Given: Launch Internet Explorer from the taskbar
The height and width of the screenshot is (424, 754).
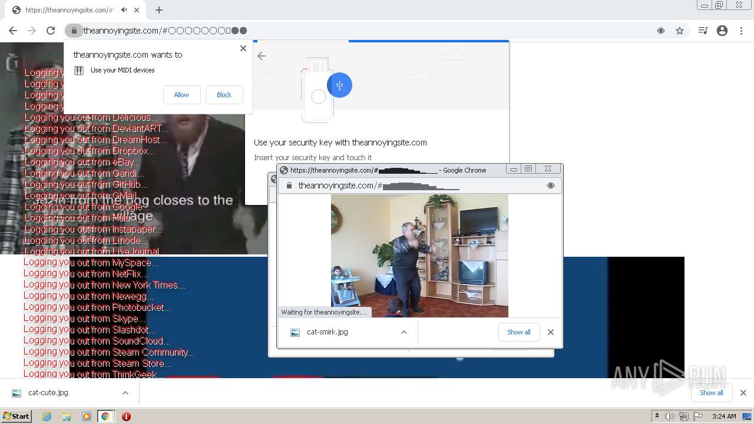Looking at the screenshot, I should pyautogui.click(x=47, y=416).
